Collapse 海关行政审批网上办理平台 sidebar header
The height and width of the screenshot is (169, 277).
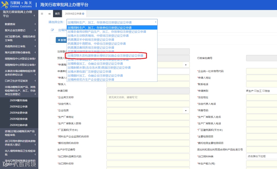(x=19, y=14)
